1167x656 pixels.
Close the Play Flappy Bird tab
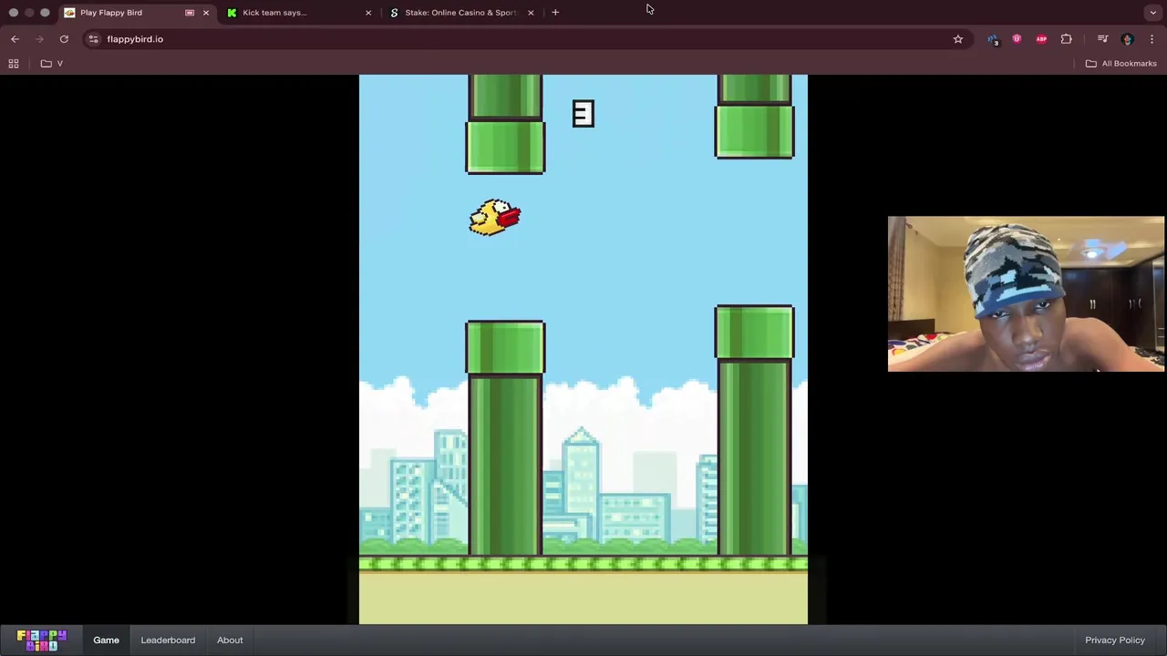point(206,13)
